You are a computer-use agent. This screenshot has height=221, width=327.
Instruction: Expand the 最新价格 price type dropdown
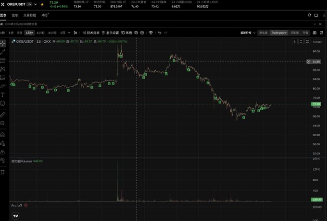[248, 33]
